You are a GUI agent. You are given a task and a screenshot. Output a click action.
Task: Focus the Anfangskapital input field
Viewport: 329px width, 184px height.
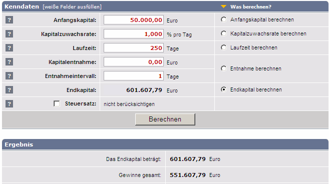134,20
